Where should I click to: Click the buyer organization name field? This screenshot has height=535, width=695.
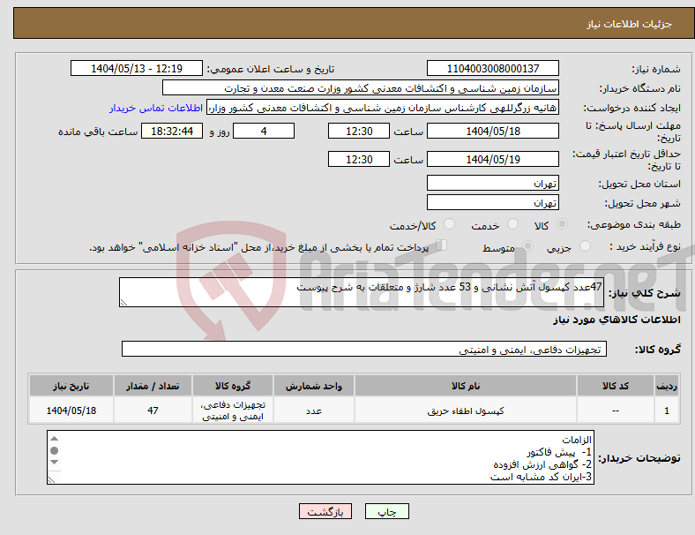[361, 87]
